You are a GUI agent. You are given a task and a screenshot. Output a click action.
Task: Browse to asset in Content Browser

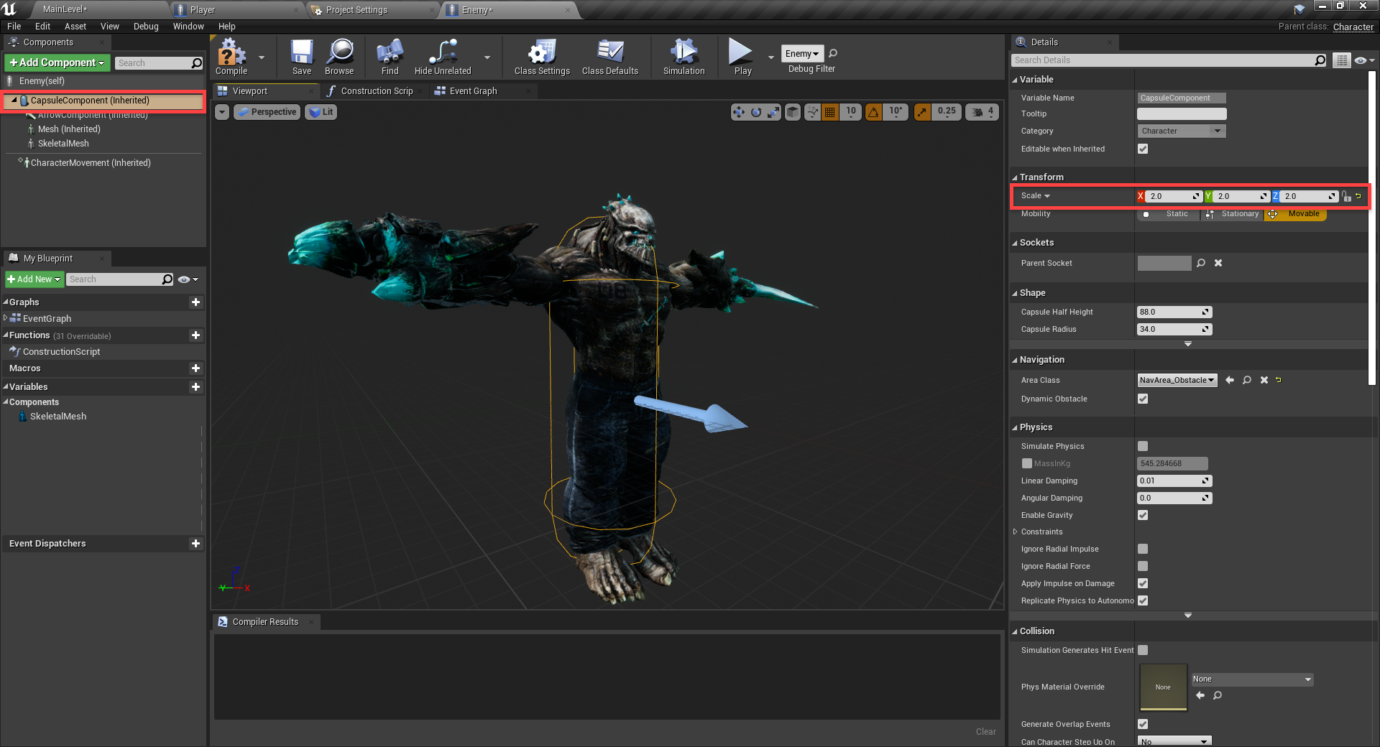point(339,57)
